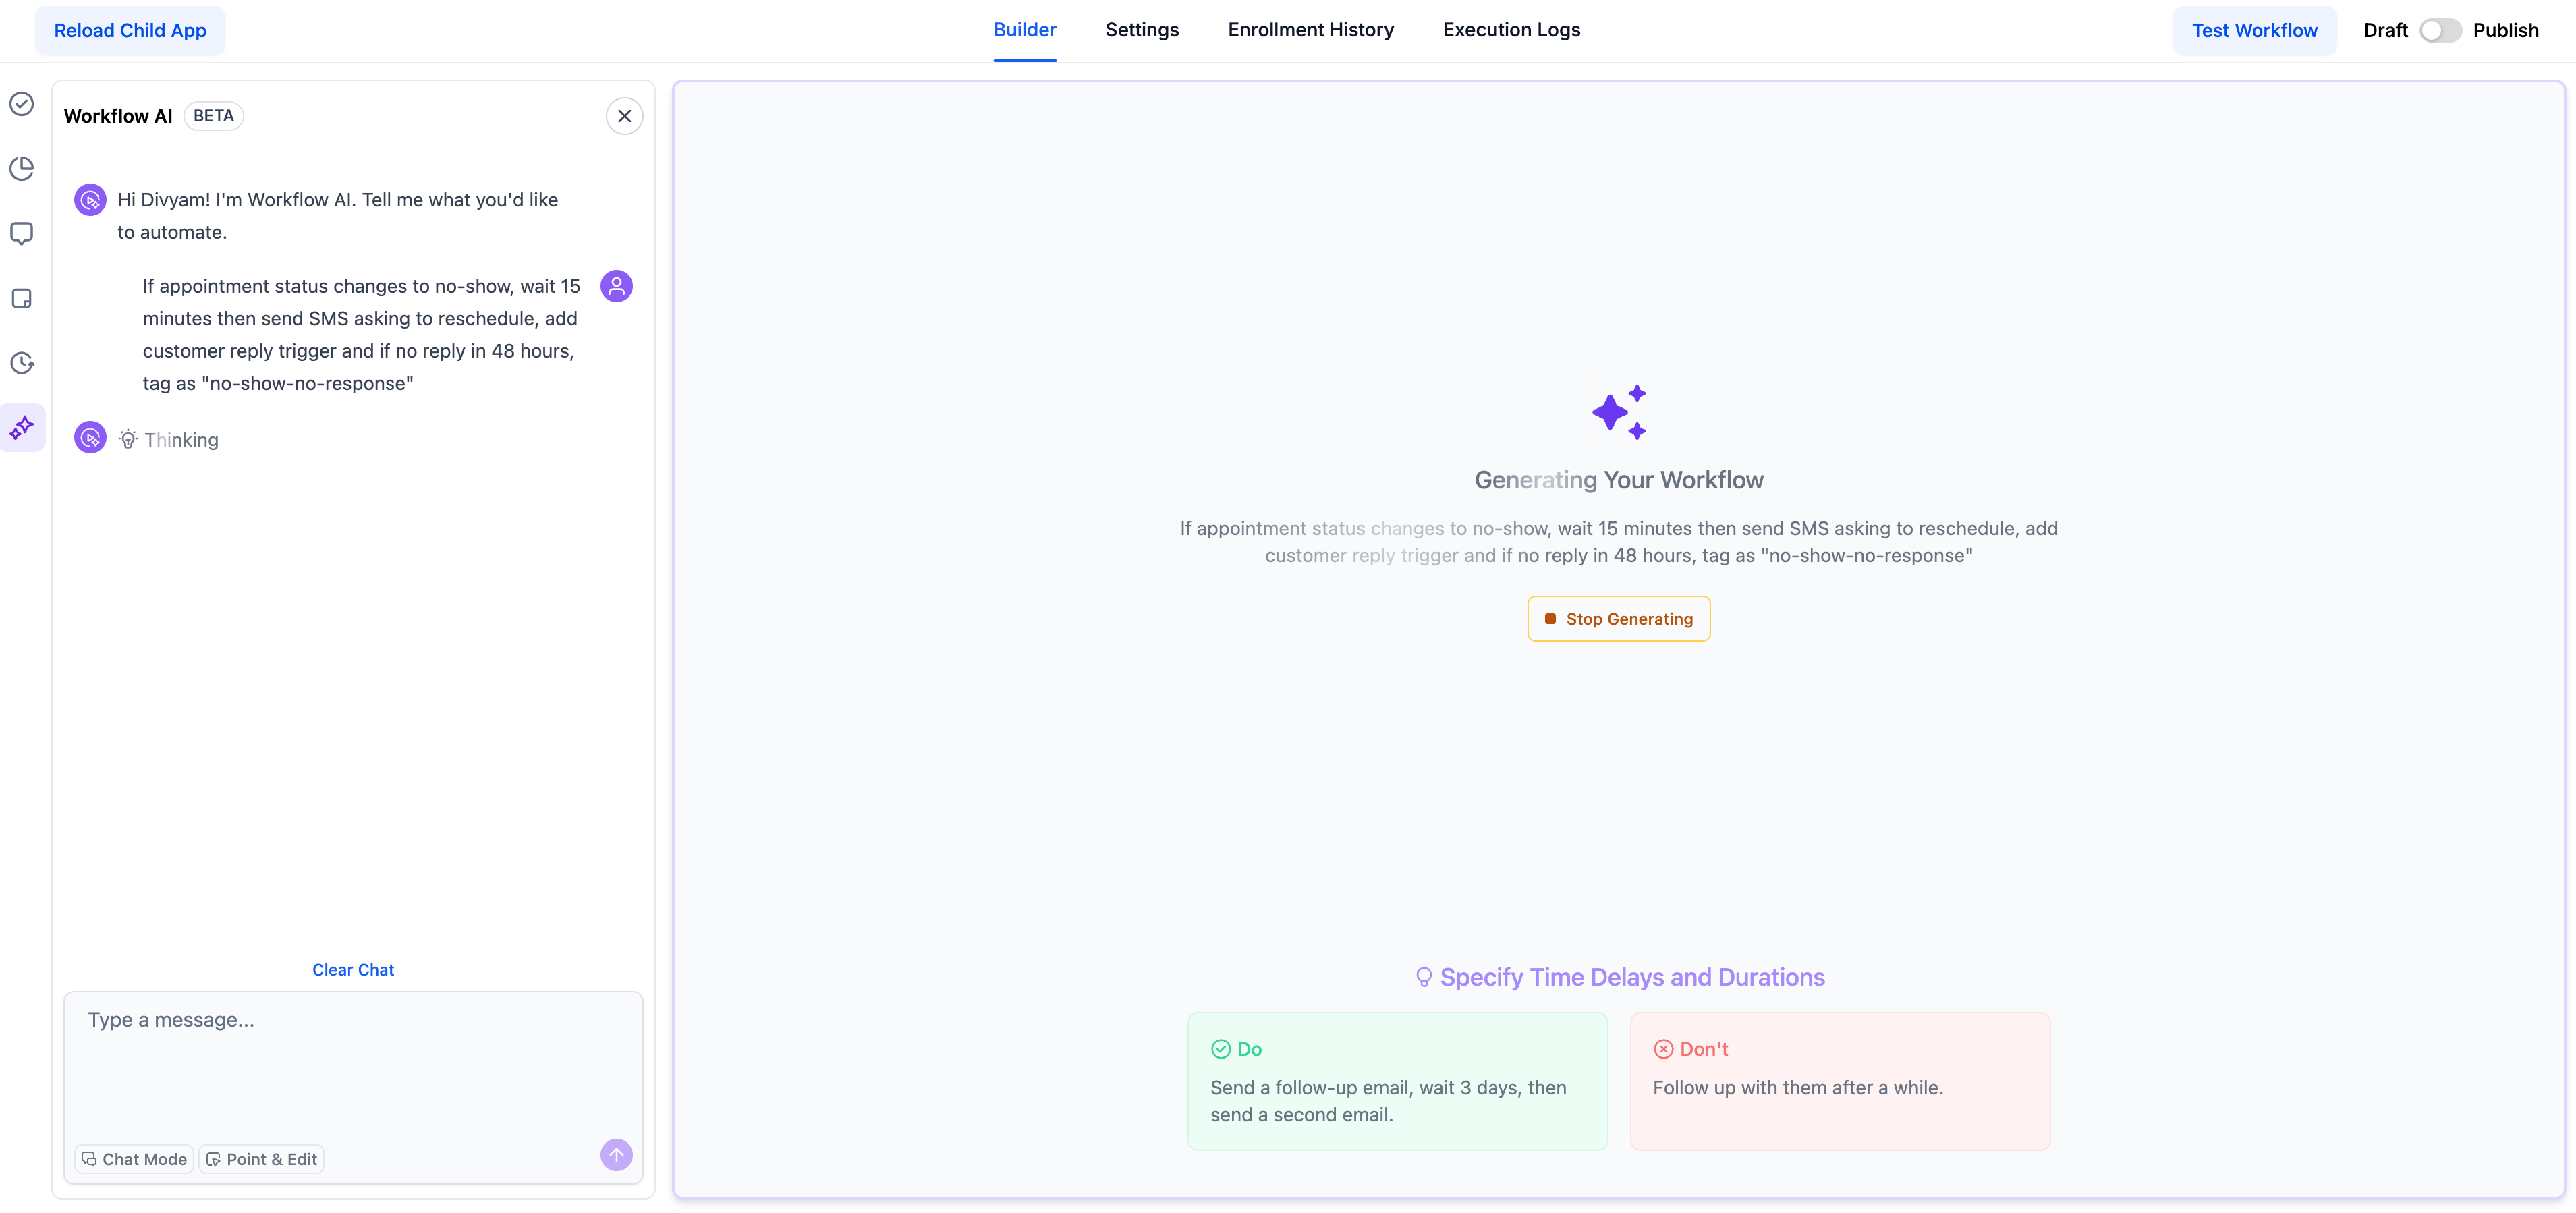
Task: Open the sticky note sidebar icon
Action: pyautogui.click(x=22, y=298)
